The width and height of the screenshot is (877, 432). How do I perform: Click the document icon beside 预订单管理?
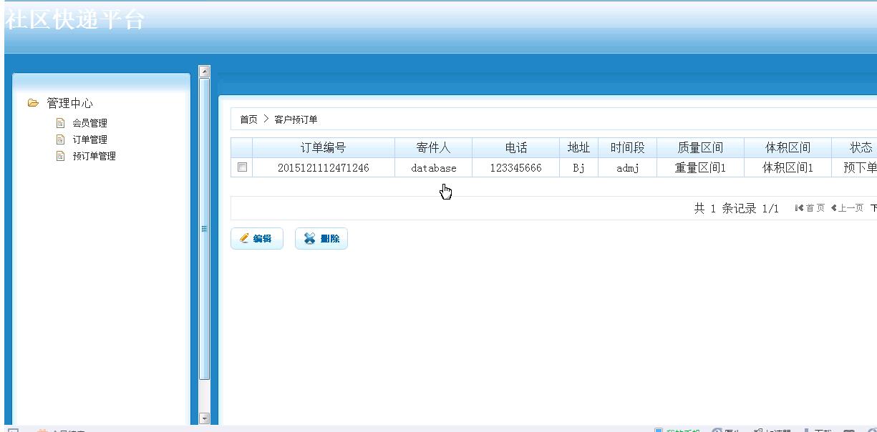pos(60,156)
